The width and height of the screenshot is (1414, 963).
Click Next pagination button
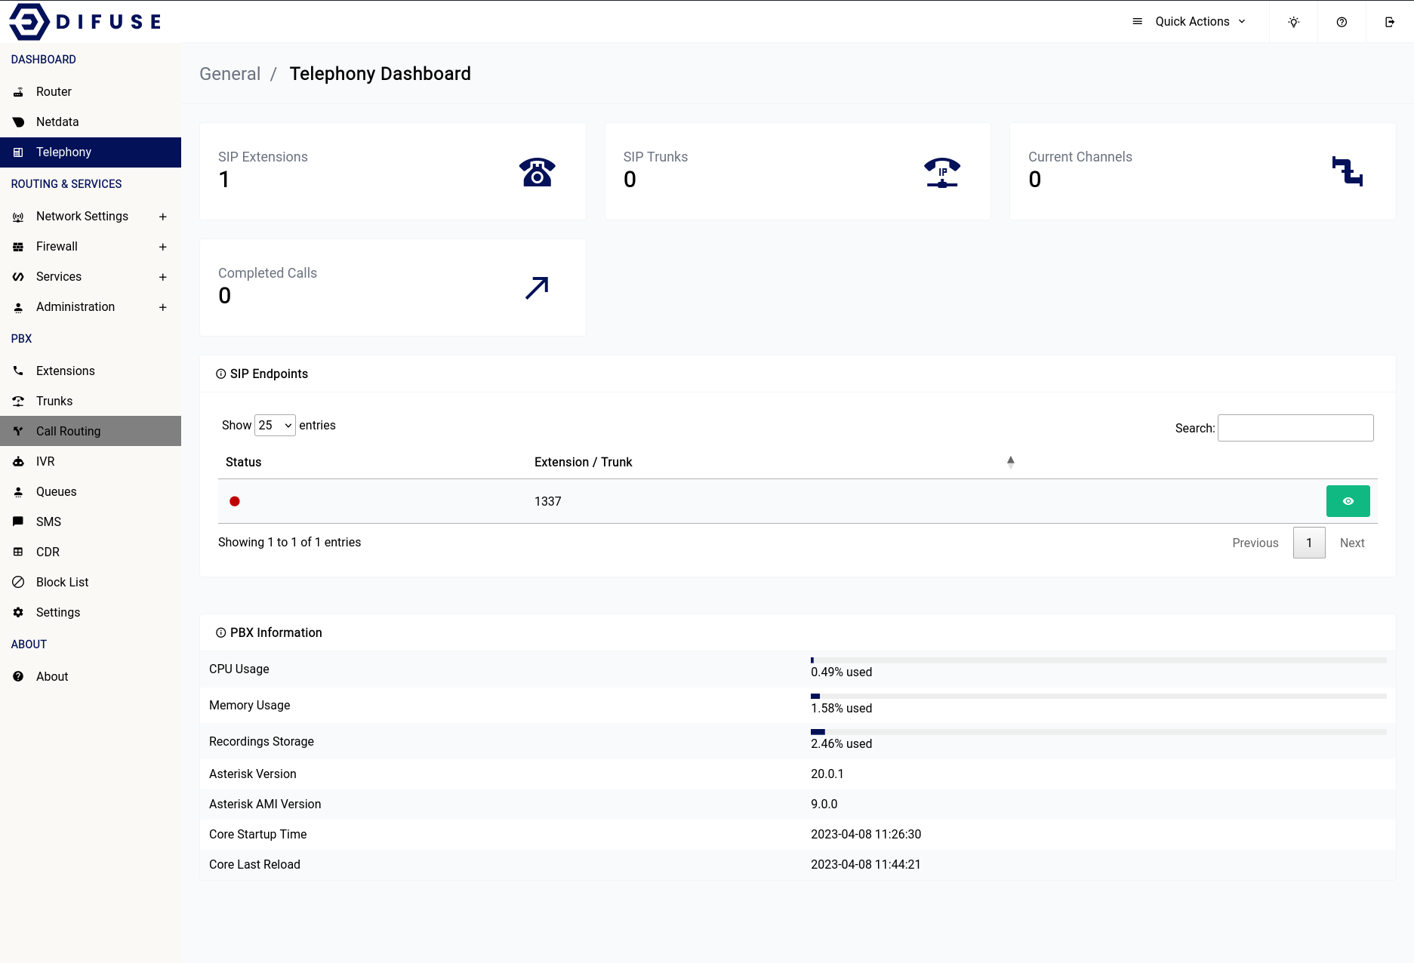point(1352,543)
